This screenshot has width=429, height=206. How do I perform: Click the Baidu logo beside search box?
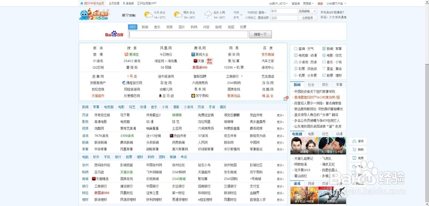(x=115, y=34)
